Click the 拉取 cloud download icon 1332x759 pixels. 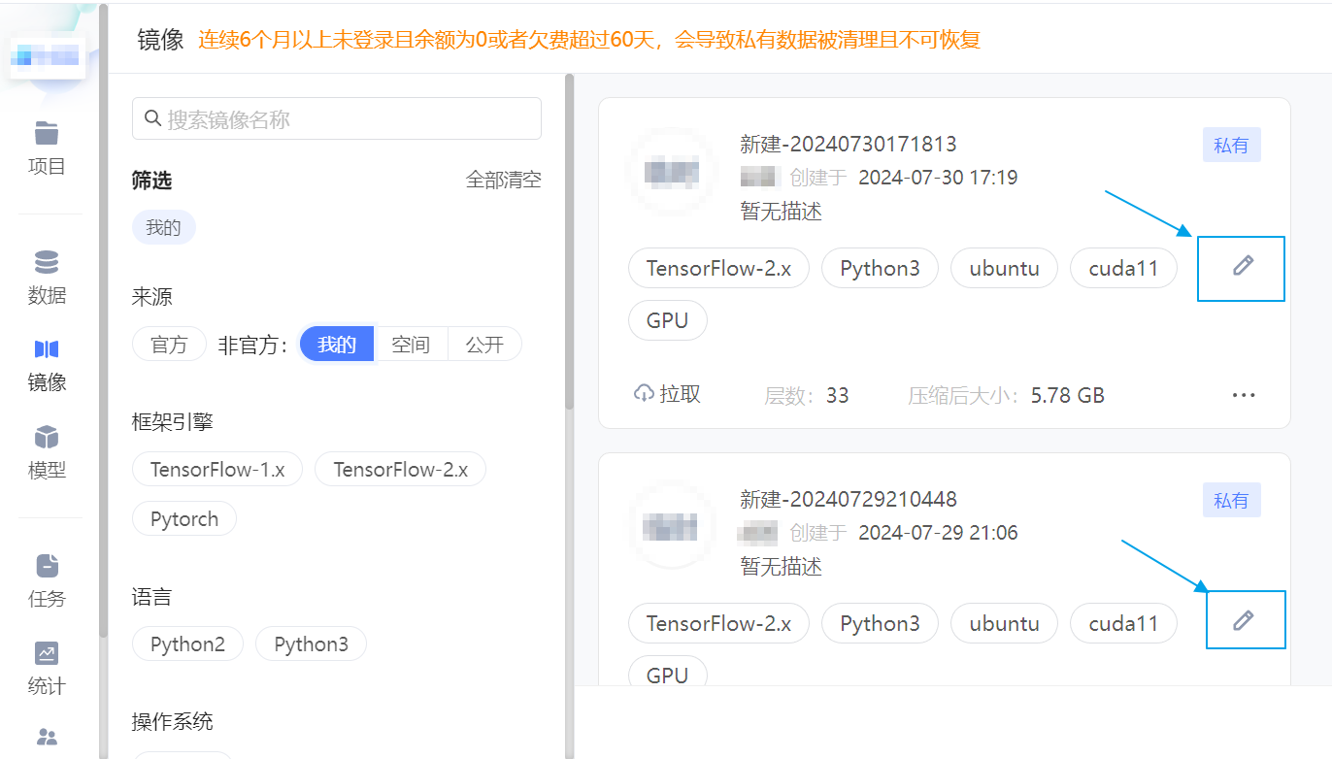pos(644,394)
